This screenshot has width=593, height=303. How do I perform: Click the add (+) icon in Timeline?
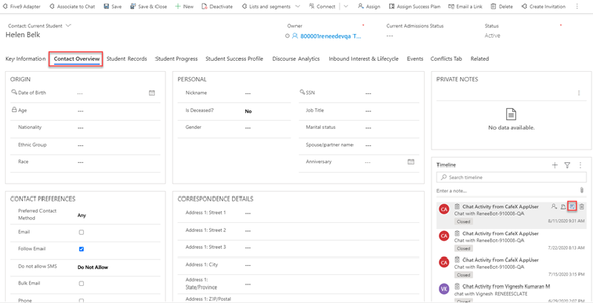pyautogui.click(x=554, y=165)
